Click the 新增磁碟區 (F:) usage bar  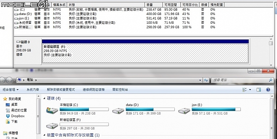(84, 124)
